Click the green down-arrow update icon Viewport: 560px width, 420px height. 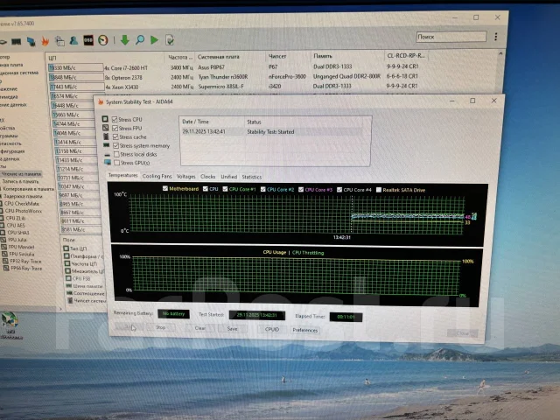click(124, 40)
